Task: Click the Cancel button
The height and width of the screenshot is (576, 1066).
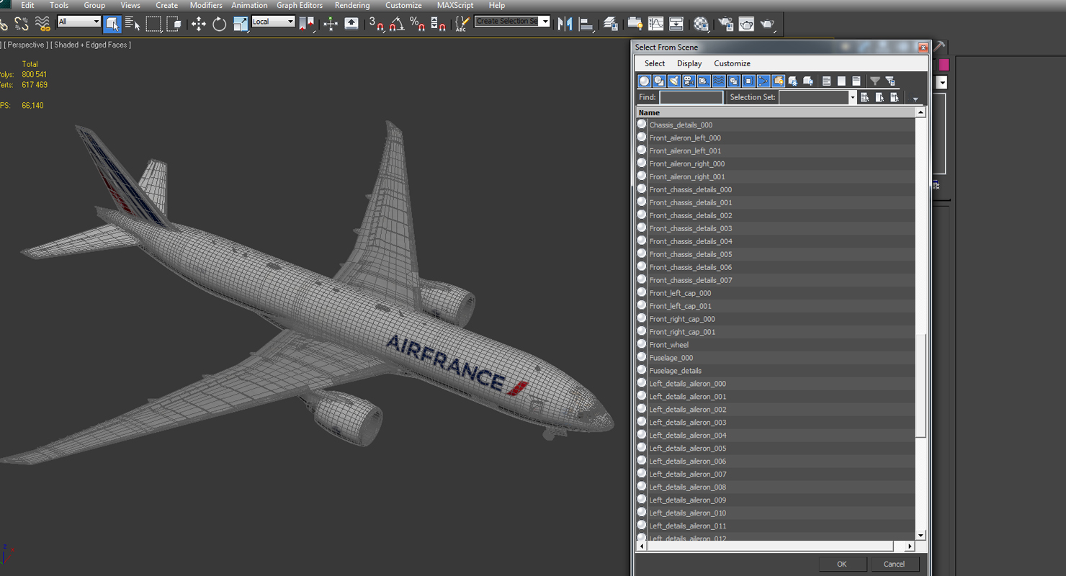Action: pos(894,564)
